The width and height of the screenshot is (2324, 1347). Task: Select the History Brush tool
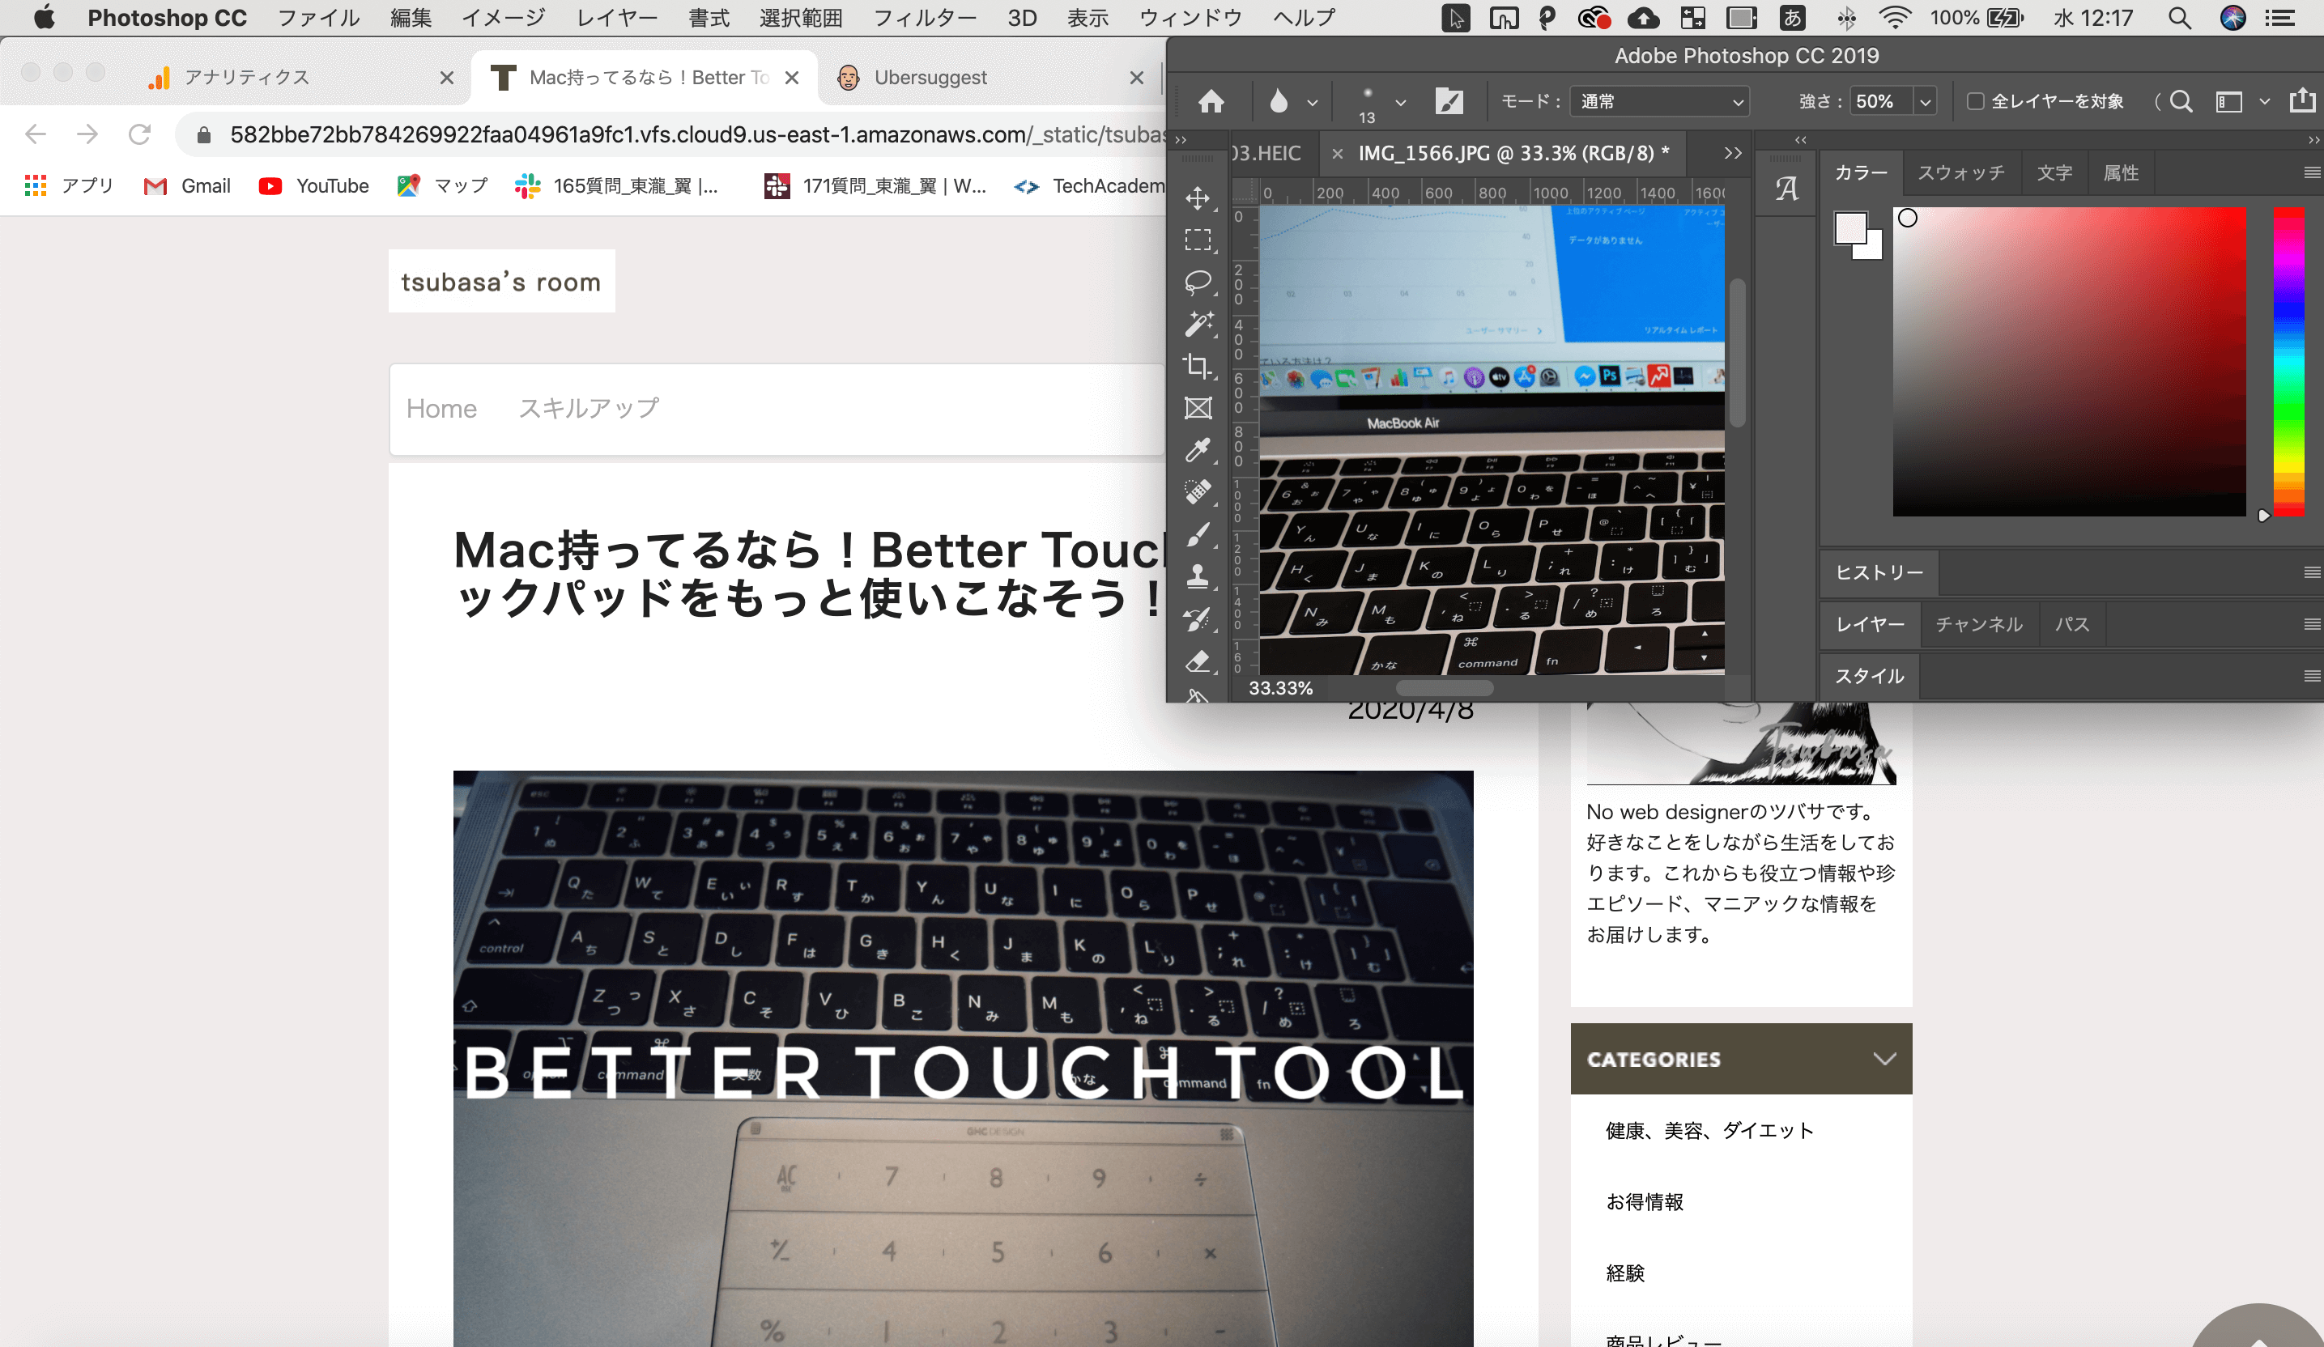click(x=1198, y=619)
